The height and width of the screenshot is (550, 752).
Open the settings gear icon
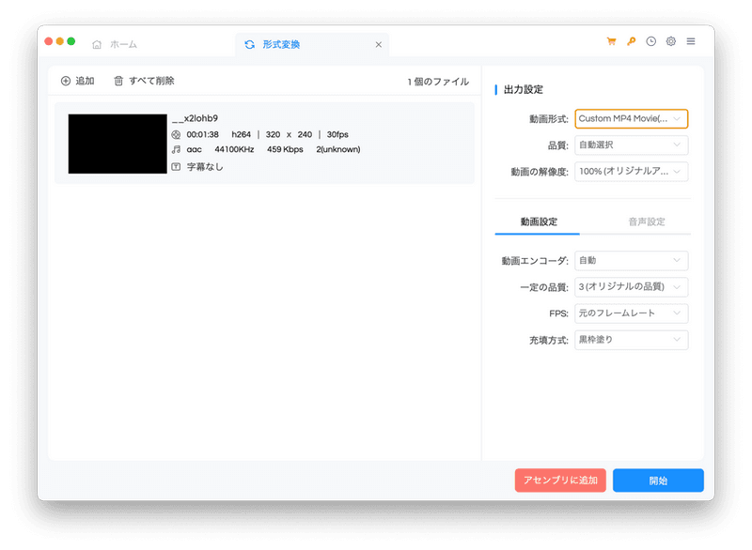point(671,41)
